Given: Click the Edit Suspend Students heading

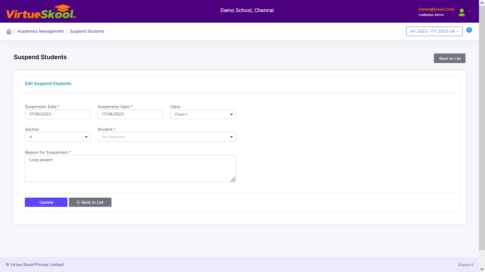Looking at the screenshot, I should [48, 84].
